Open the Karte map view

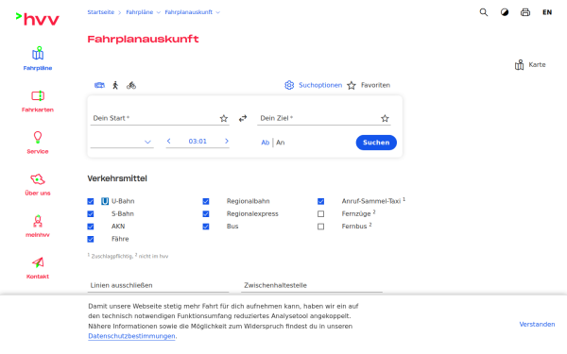tap(530, 64)
